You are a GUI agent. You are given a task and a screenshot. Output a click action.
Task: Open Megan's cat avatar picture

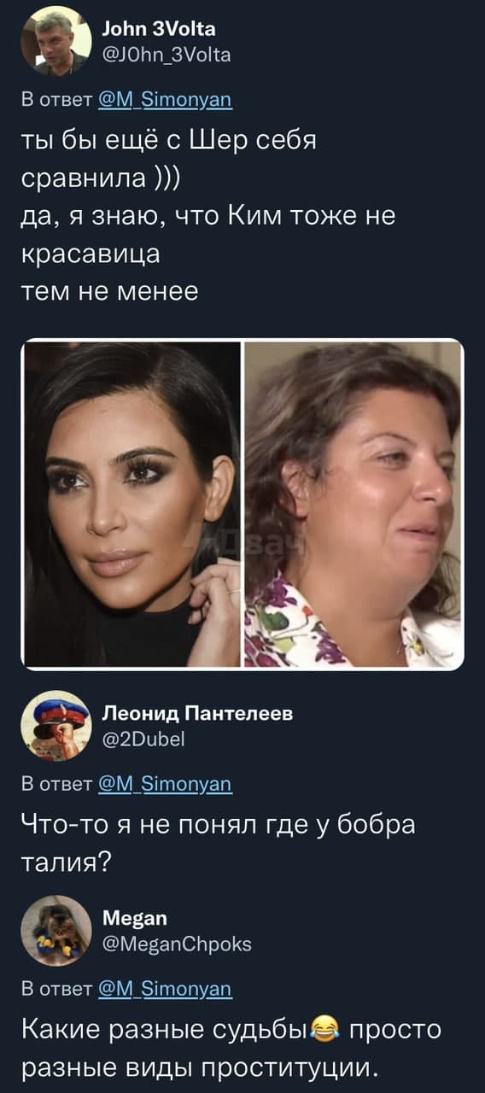[x=56, y=929]
